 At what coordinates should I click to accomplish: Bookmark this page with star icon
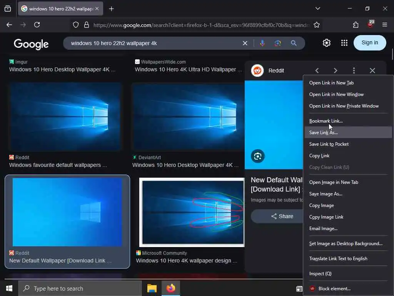coord(317,25)
